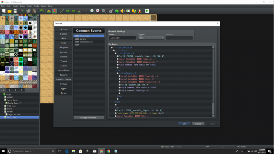
Task: Open the Resource Manager icon
Action: [x=134, y=11]
